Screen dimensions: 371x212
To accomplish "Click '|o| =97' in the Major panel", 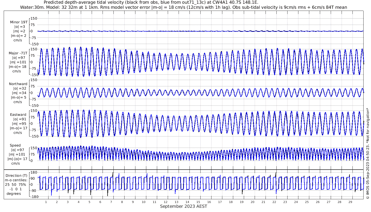I will click(19, 58).
